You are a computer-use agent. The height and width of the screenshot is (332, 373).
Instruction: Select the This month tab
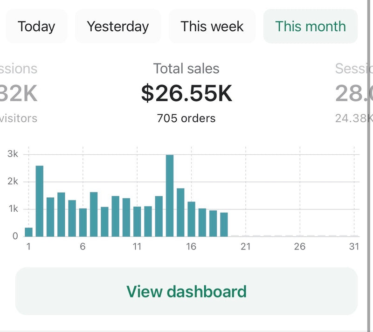(x=311, y=26)
